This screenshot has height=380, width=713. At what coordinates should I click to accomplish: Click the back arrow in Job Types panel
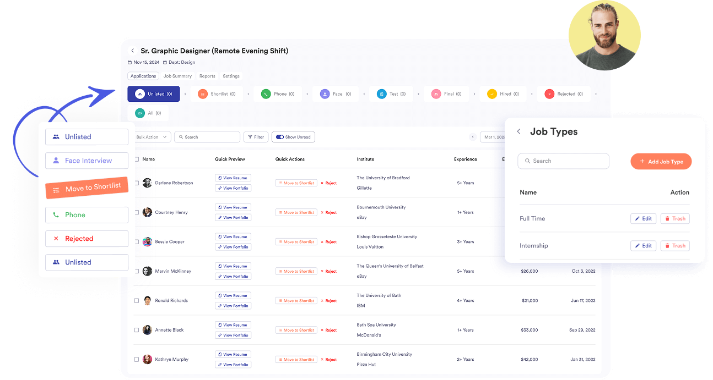(518, 132)
